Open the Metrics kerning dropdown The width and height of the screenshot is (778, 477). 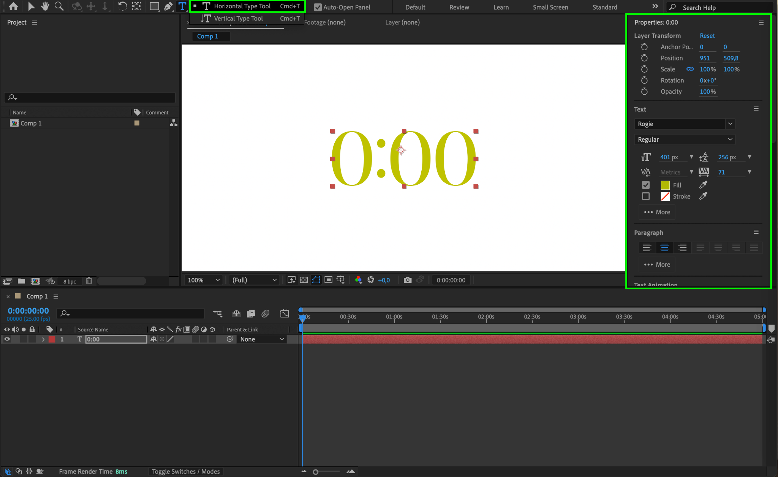pos(691,172)
